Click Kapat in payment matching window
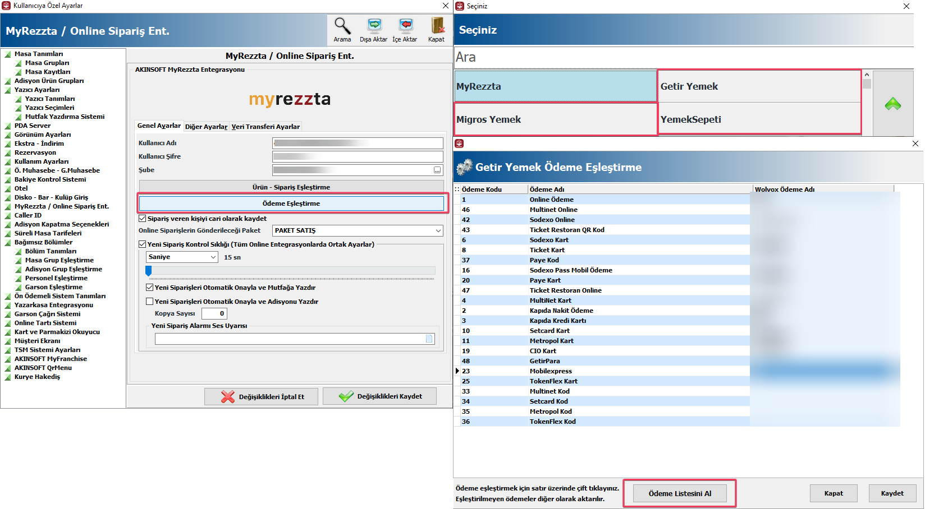Screen dimensions: 925x509 tap(834, 493)
